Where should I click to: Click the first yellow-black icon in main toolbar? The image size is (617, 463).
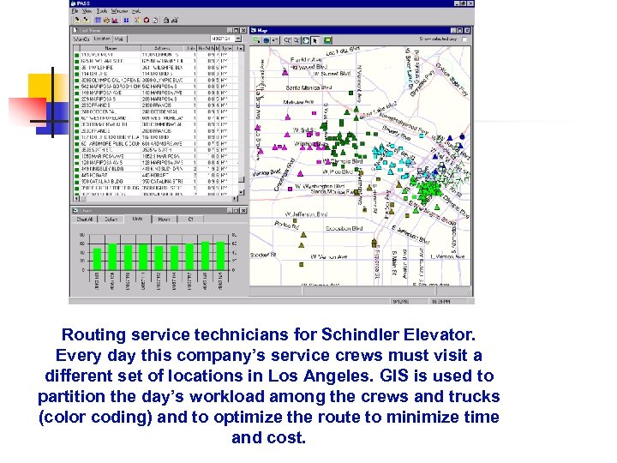[77, 20]
